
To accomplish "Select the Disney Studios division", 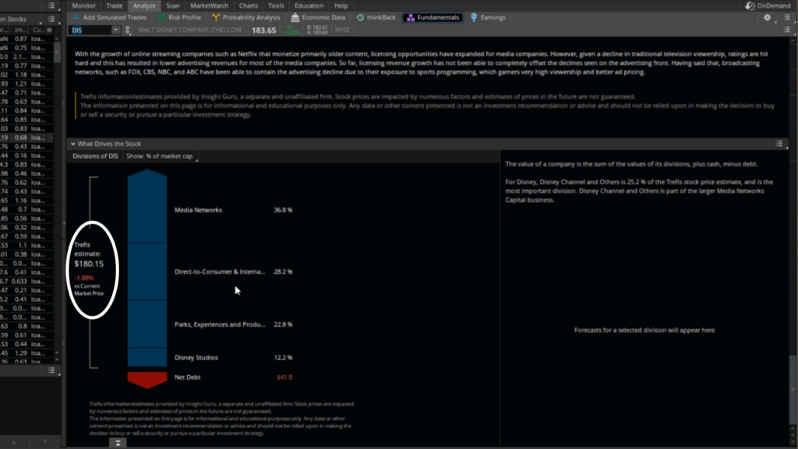I will click(196, 357).
